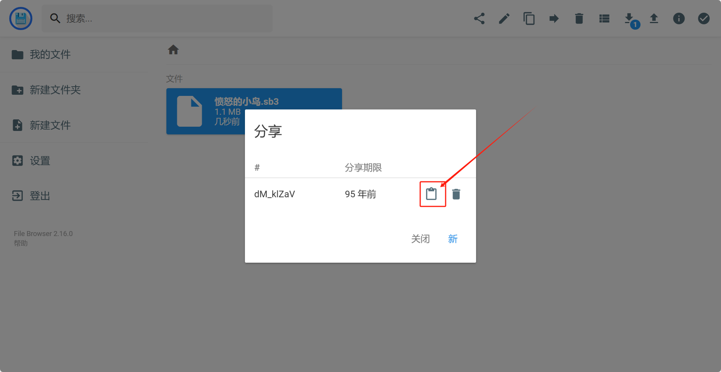Click the rename pencil icon
Image resolution: width=721 pixels, height=372 pixels.
point(504,18)
